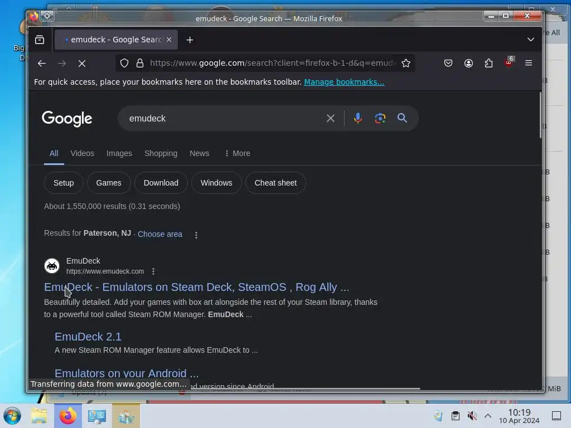Open the Windows Start menu orb
Image resolution: width=571 pixels, height=428 pixels.
click(x=12, y=416)
